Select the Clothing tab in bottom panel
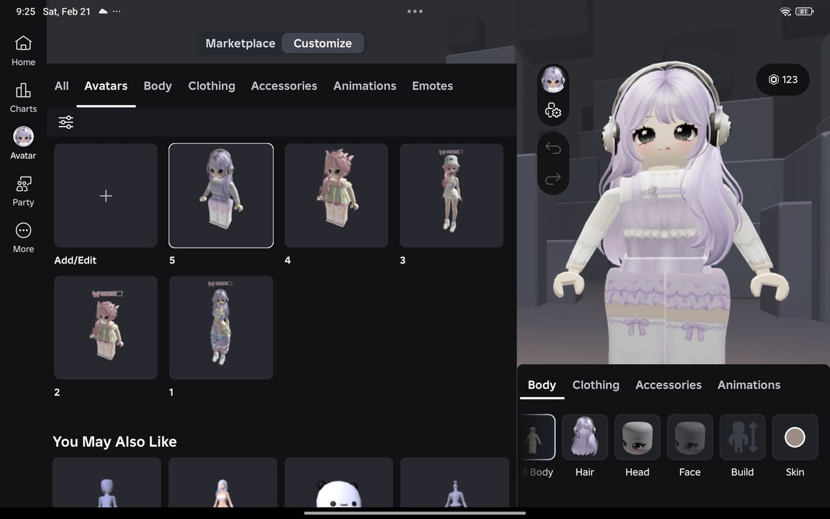The image size is (830, 519). click(596, 385)
